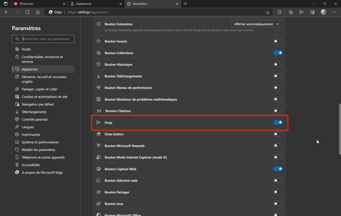Click the Rechercher dans les paramètres field
The height and width of the screenshot is (216, 341).
coord(43,39)
